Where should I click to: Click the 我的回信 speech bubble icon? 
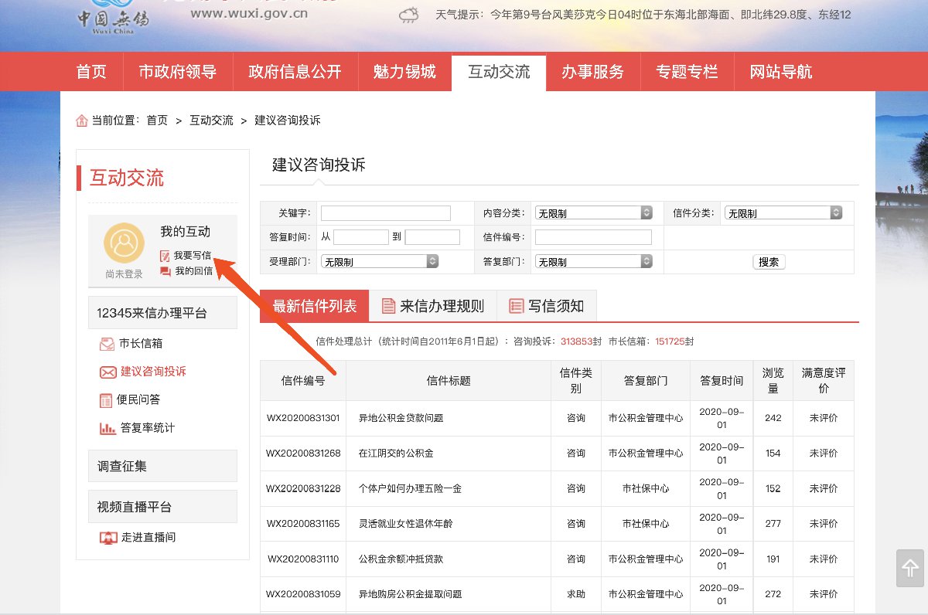pyautogui.click(x=165, y=271)
